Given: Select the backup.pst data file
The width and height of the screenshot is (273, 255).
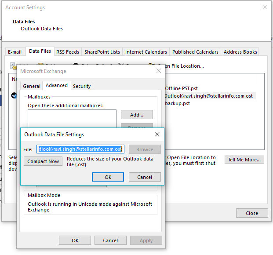Looking at the screenshot, I should (x=178, y=103).
